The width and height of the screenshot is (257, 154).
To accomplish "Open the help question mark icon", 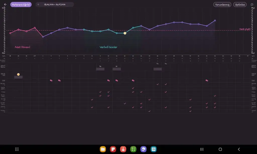I will click(x=252, y=5).
